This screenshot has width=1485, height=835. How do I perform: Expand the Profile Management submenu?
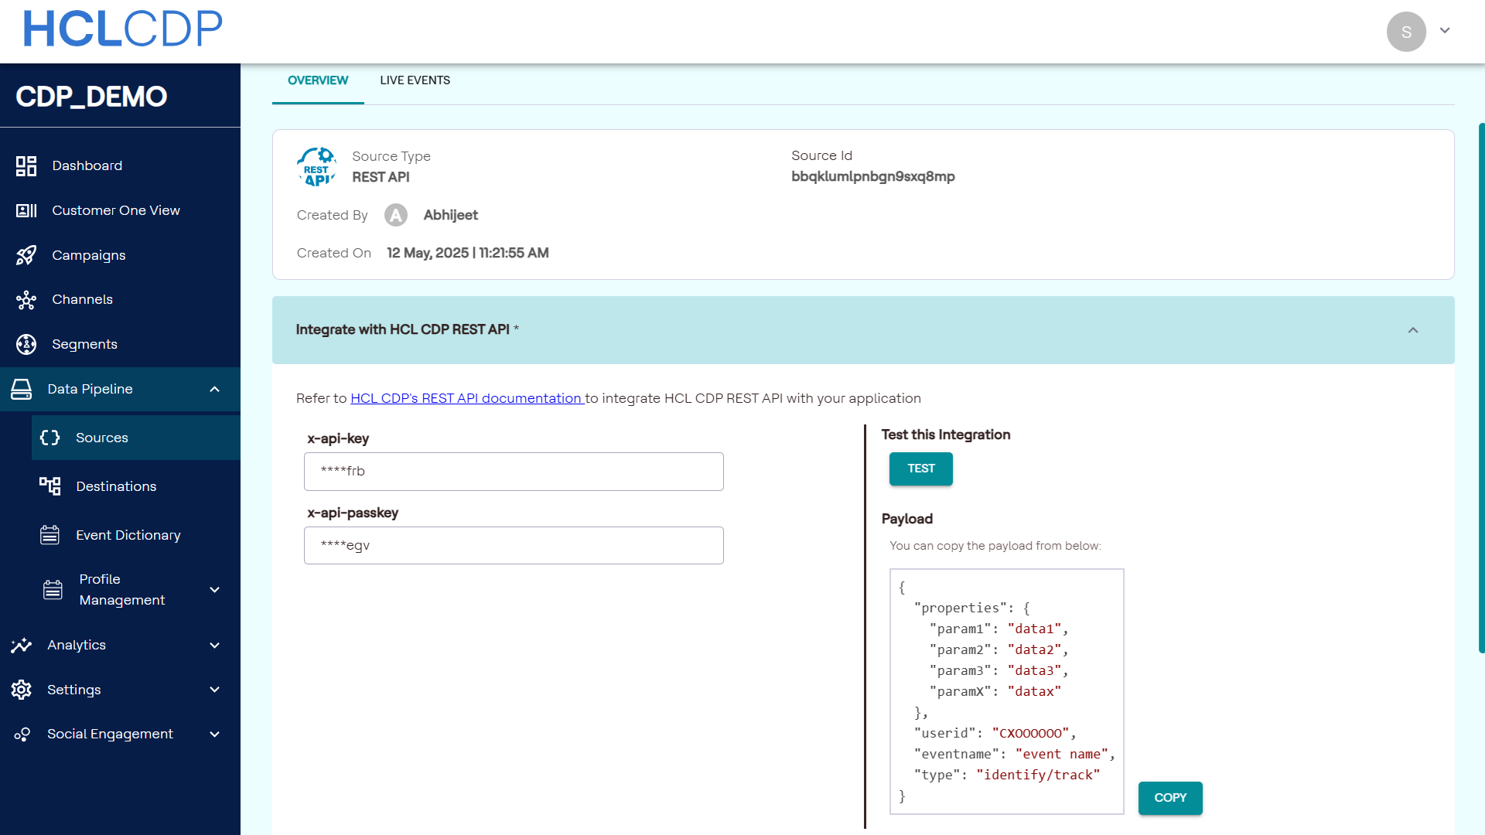[215, 590]
